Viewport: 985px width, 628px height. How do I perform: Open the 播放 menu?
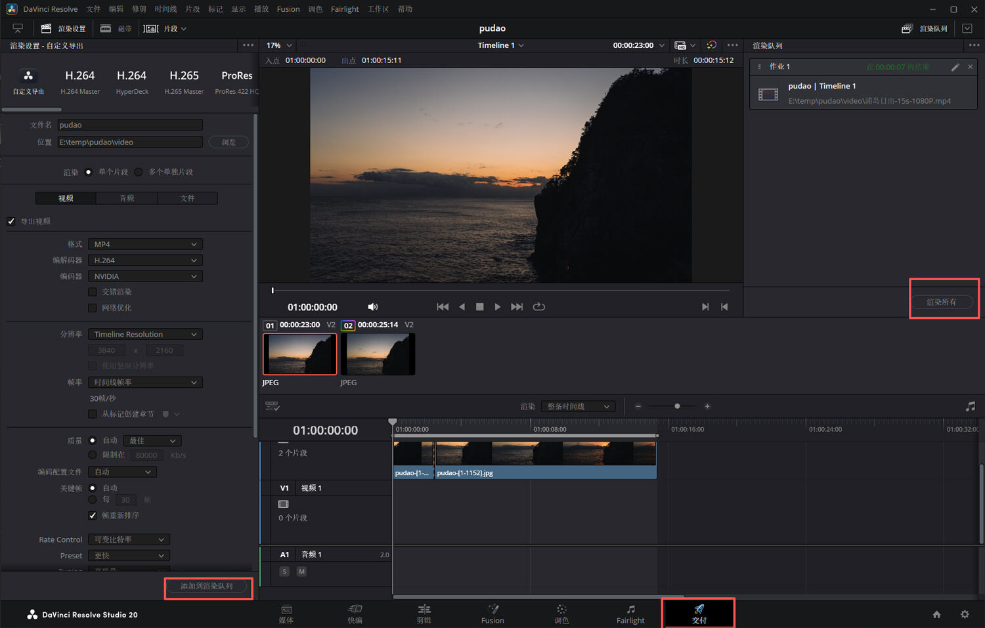[x=261, y=9]
